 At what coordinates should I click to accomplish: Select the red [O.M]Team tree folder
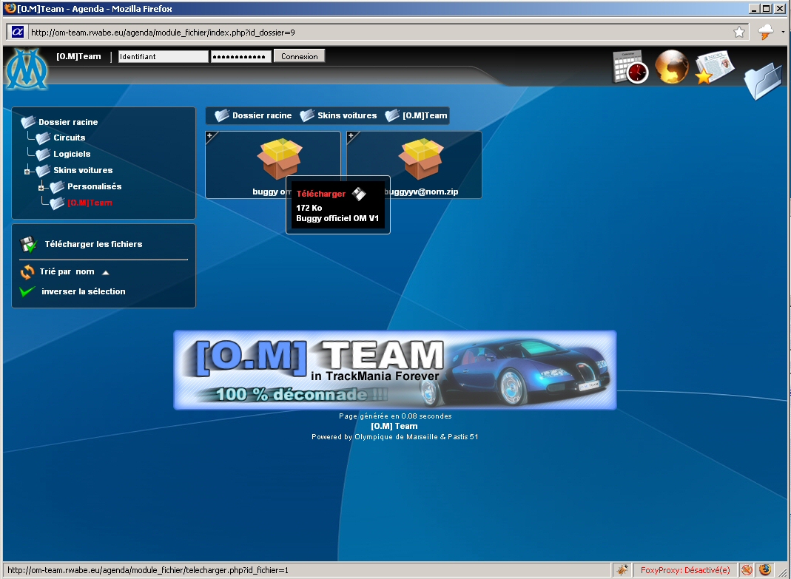tap(90, 203)
